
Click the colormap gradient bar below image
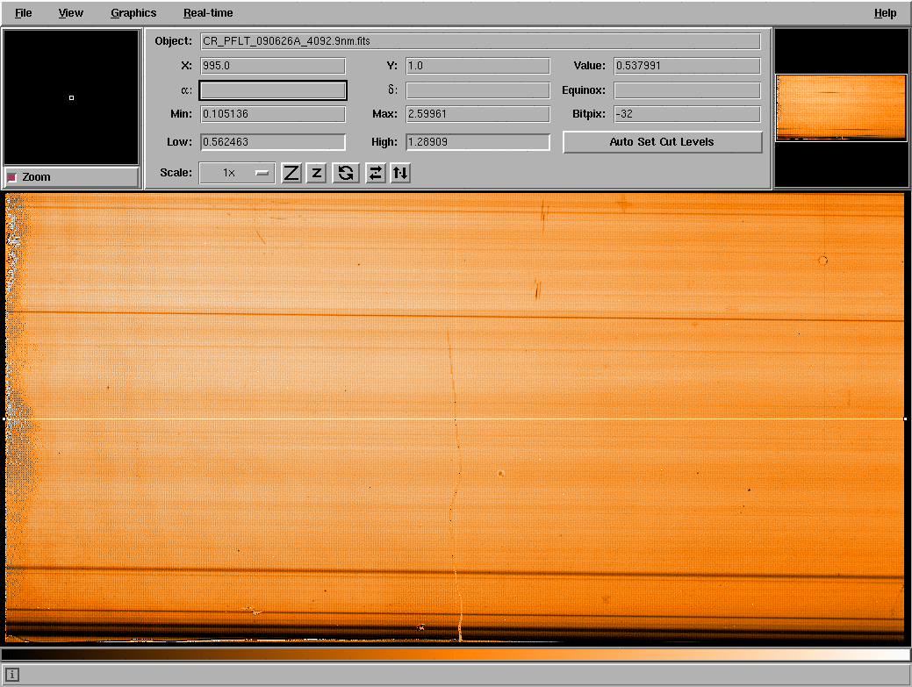pyautogui.click(x=456, y=655)
